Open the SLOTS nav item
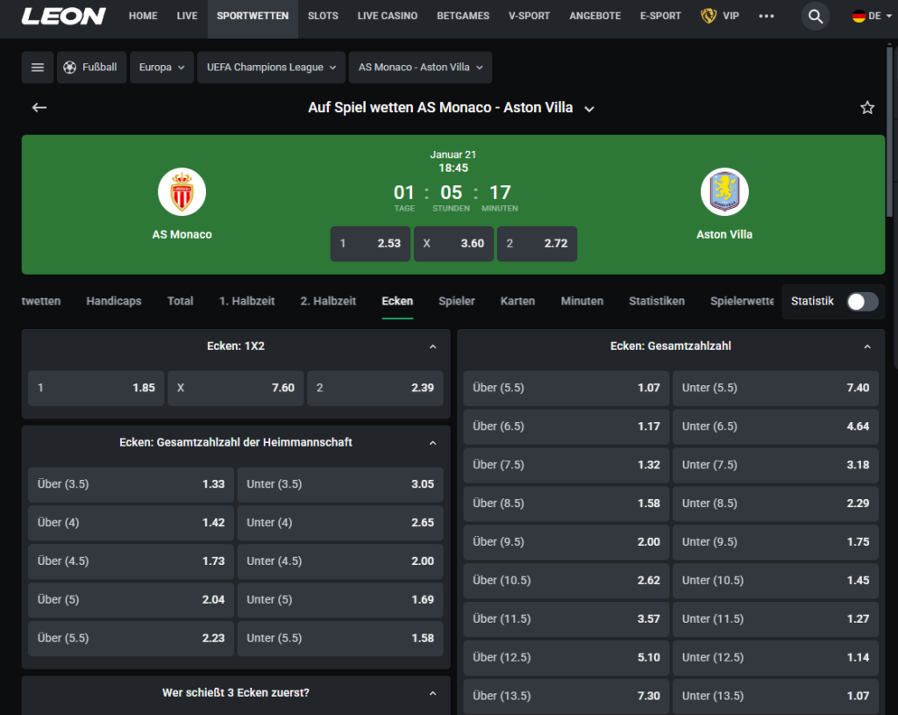The width and height of the screenshot is (898, 715). pyautogui.click(x=323, y=16)
